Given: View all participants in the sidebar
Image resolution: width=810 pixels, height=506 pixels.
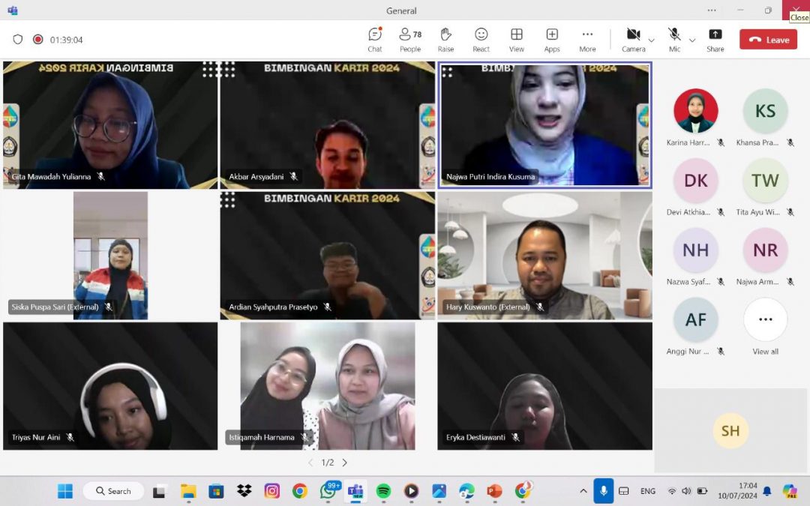Looking at the screenshot, I should [x=765, y=326].
